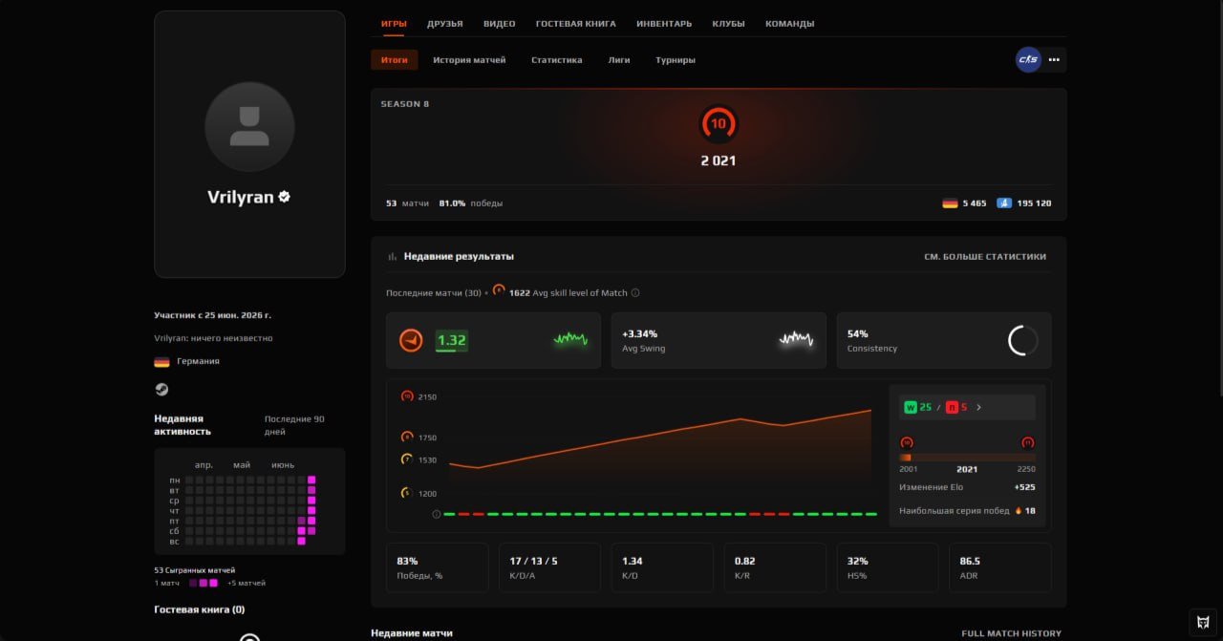Viewport: 1223px width, 641px height.
Task: Click level 5 badge at 1200 on chart
Action: [407, 493]
